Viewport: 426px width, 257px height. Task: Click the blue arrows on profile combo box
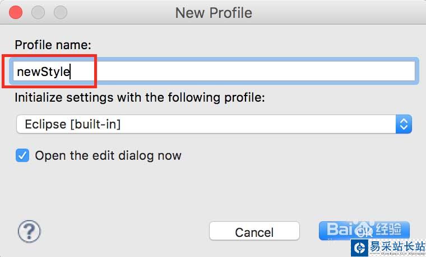[404, 124]
